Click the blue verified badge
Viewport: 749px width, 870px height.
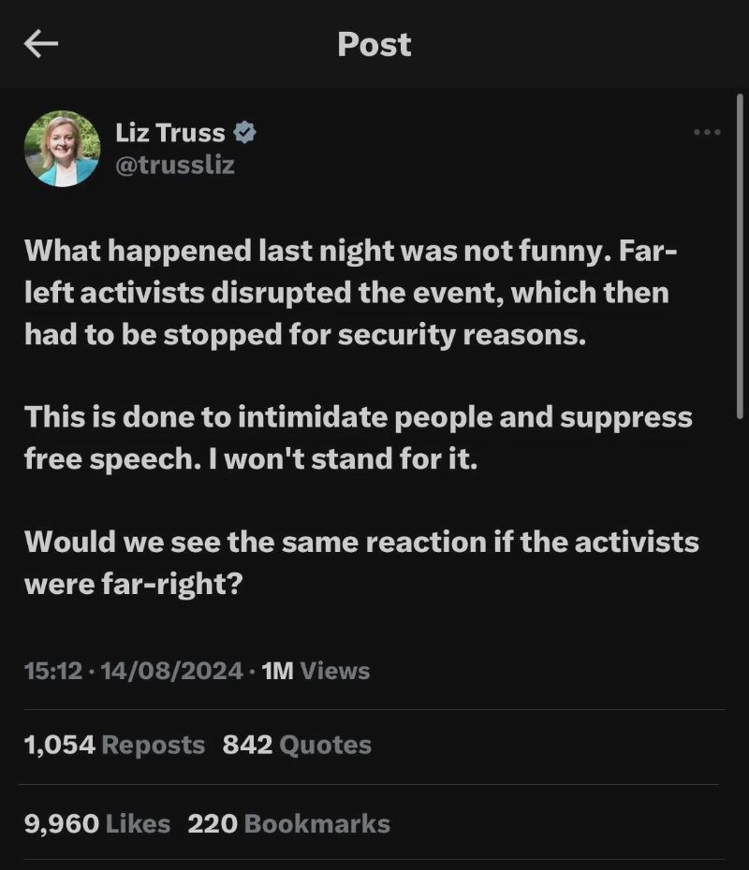pyautogui.click(x=244, y=133)
